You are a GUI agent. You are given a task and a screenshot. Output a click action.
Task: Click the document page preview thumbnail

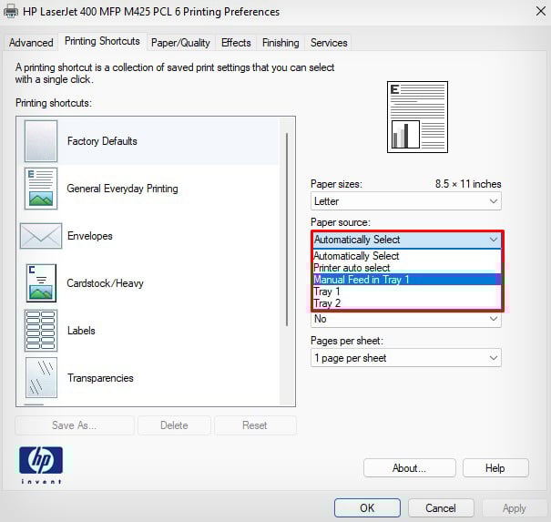tap(417, 117)
